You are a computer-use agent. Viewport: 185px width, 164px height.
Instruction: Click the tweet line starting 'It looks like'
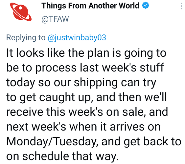click(86, 53)
